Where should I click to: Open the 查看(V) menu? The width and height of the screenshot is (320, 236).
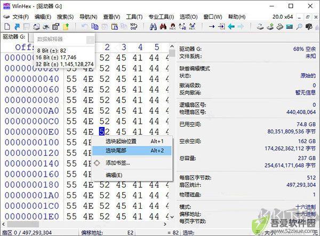click(111, 17)
